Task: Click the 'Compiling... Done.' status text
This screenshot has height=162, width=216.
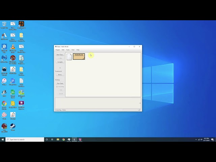Action: click(60, 110)
